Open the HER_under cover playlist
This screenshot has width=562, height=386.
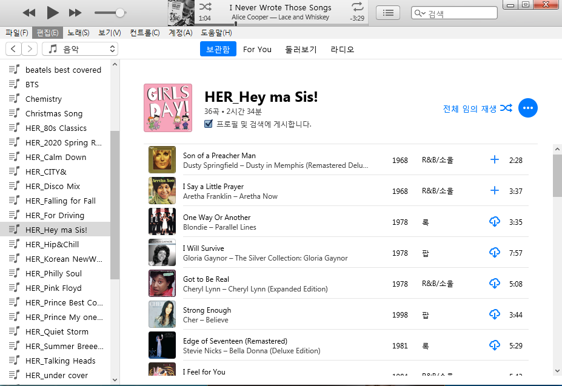pyautogui.click(x=55, y=375)
